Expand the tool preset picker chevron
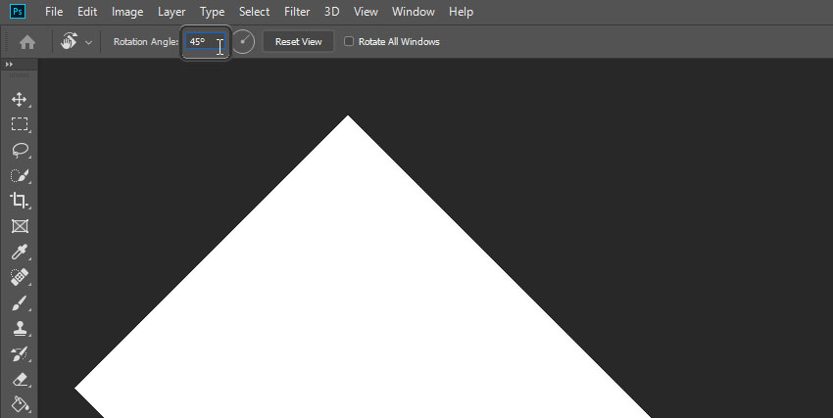The height and width of the screenshot is (418, 833). tap(88, 42)
